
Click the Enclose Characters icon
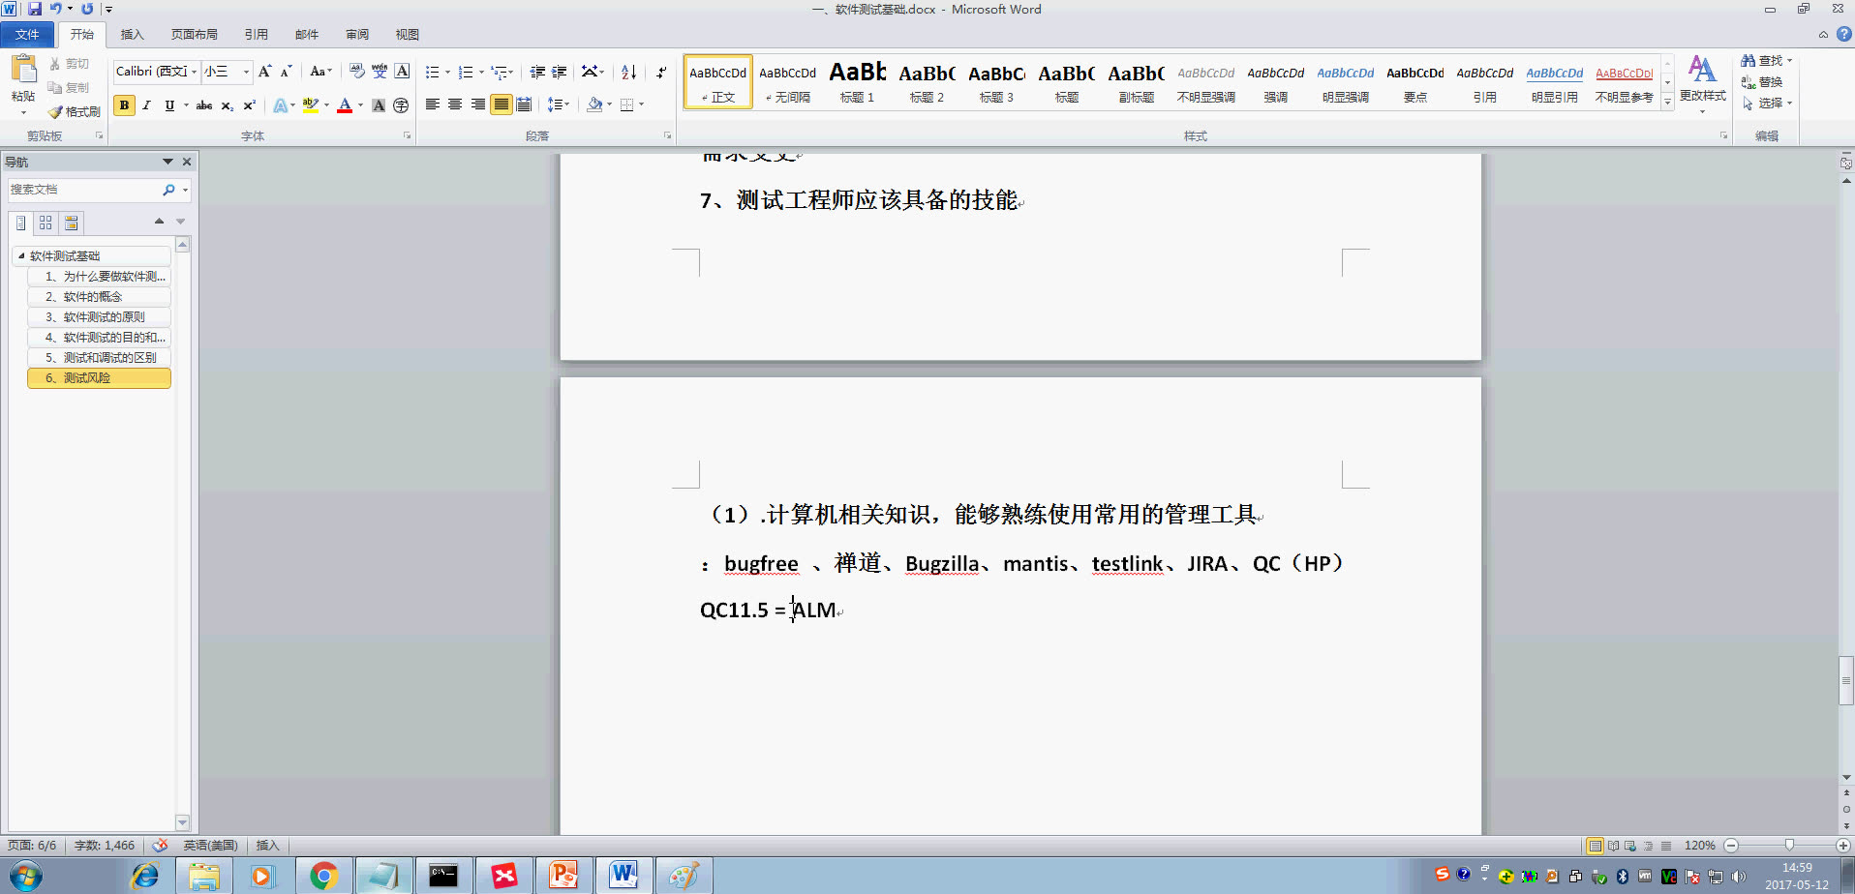[401, 105]
